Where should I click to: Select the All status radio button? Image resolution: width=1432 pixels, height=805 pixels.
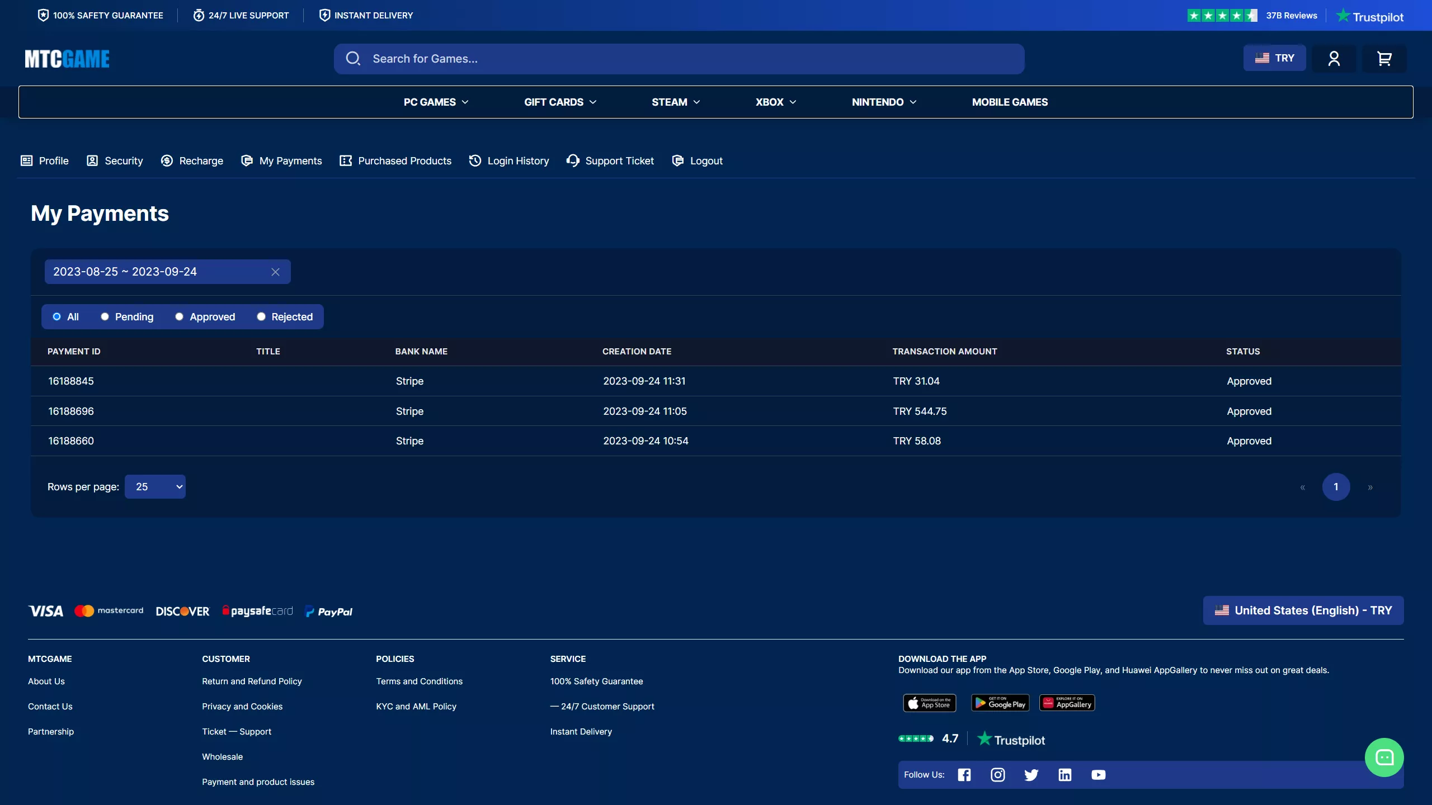tap(56, 317)
